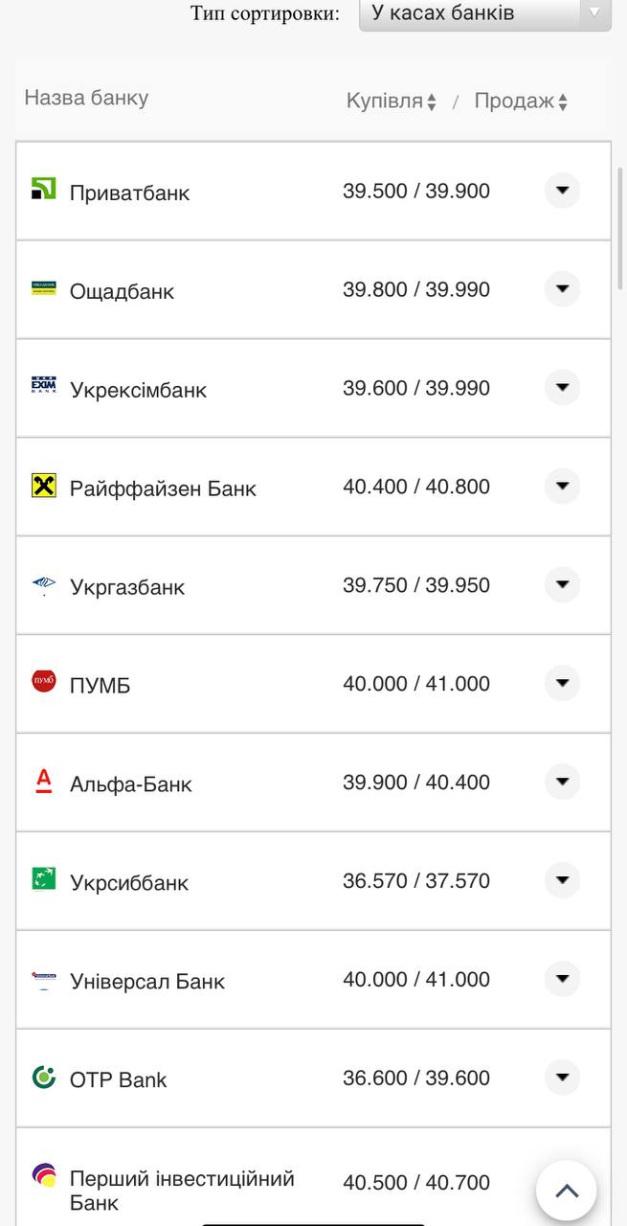Open the sort type dropdown
The image size is (627, 1226).
(484, 13)
